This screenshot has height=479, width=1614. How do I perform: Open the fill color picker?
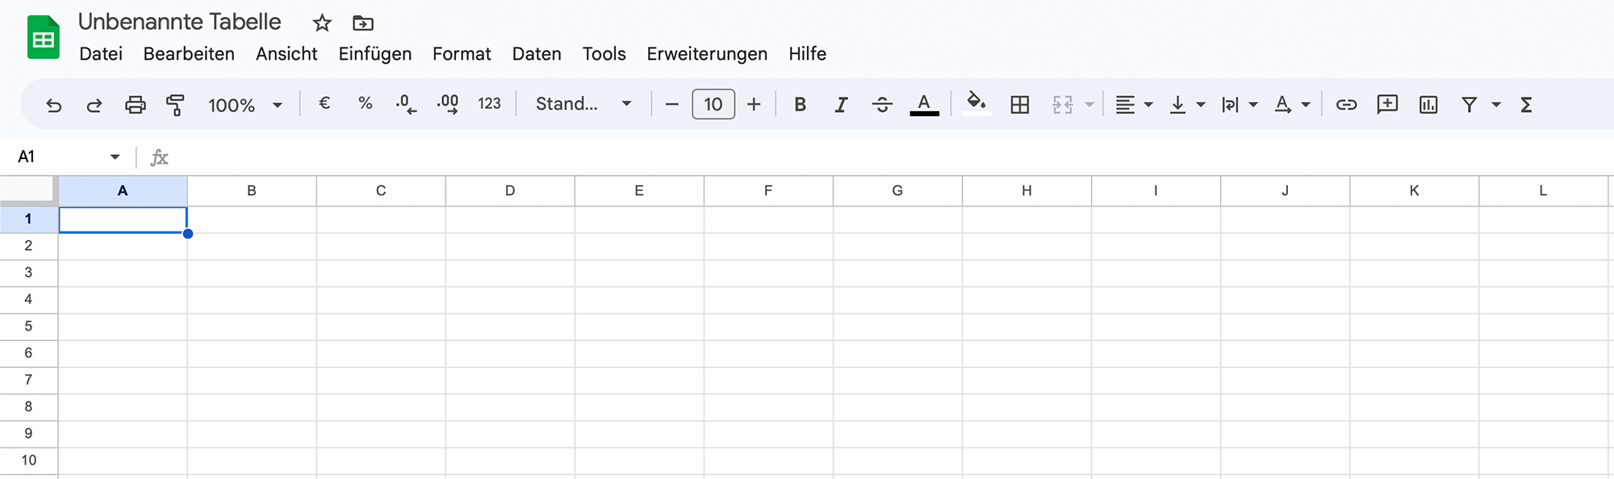pyautogui.click(x=976, y=103)
